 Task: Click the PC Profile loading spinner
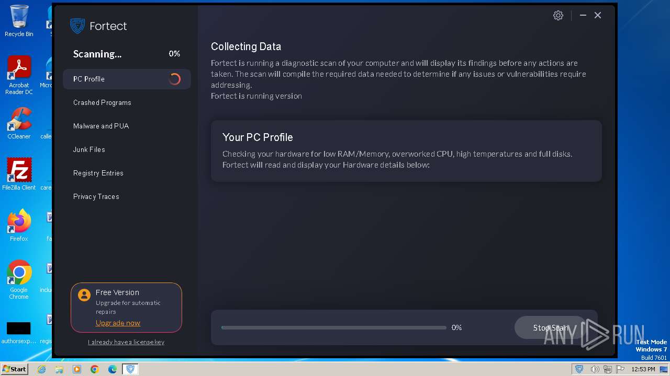coord(175,79)
